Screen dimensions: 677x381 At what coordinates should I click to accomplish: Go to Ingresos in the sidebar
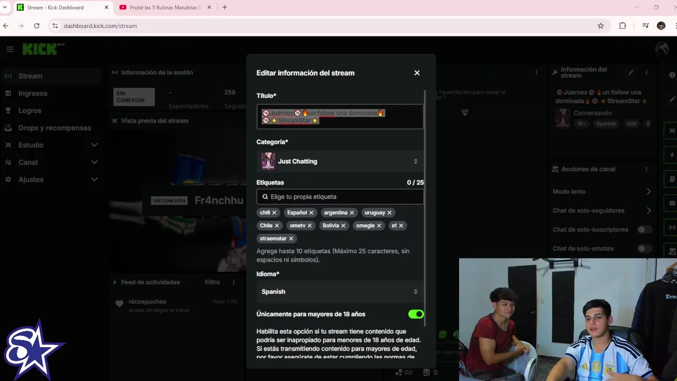(x=51, y=93)
